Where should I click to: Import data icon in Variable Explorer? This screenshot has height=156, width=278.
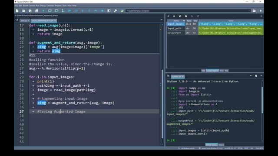tap(168, 16)
